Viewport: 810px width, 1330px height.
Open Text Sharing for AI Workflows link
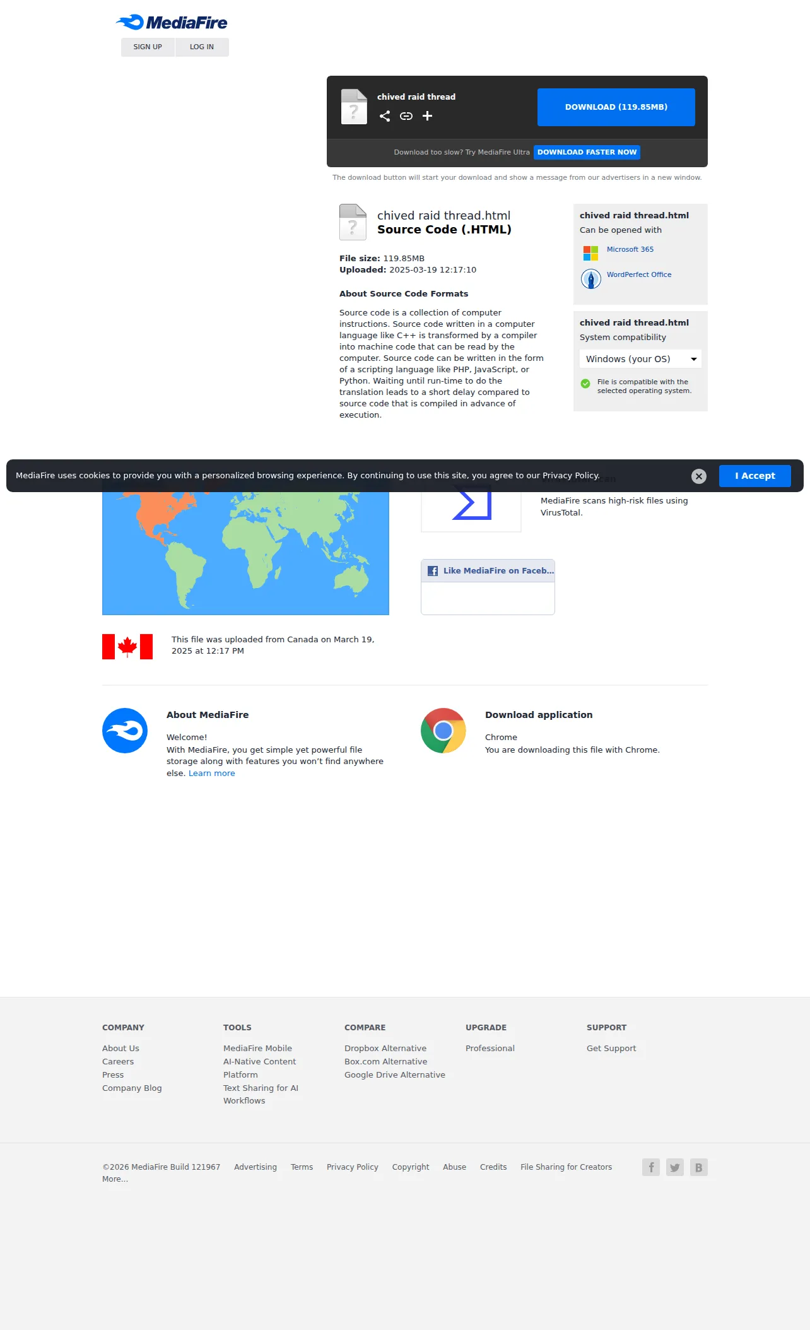[261, 1095]
